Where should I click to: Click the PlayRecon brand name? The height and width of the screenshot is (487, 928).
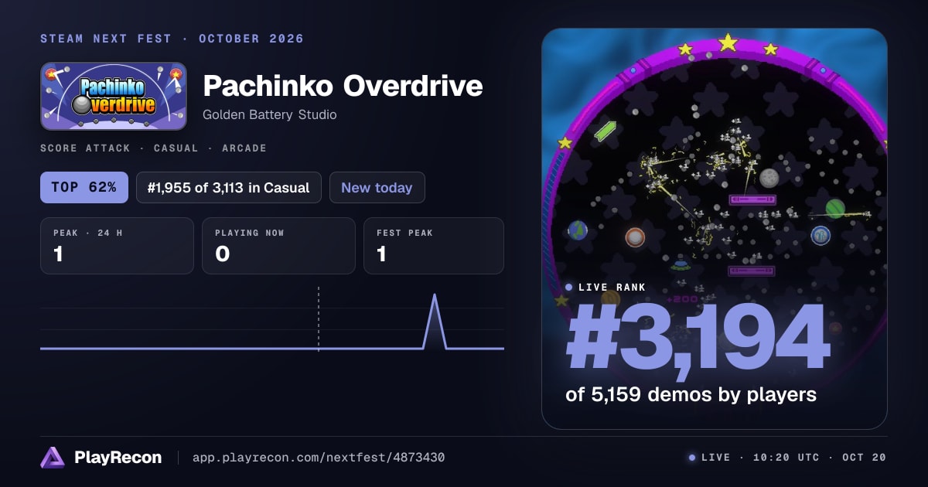click(118, 458)
